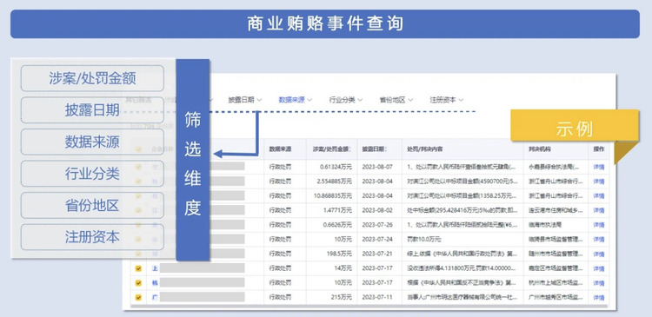Select the 连云港市住房和城乡 agency cell
This screenshot has width=652, height=317.
pos(556,210)
